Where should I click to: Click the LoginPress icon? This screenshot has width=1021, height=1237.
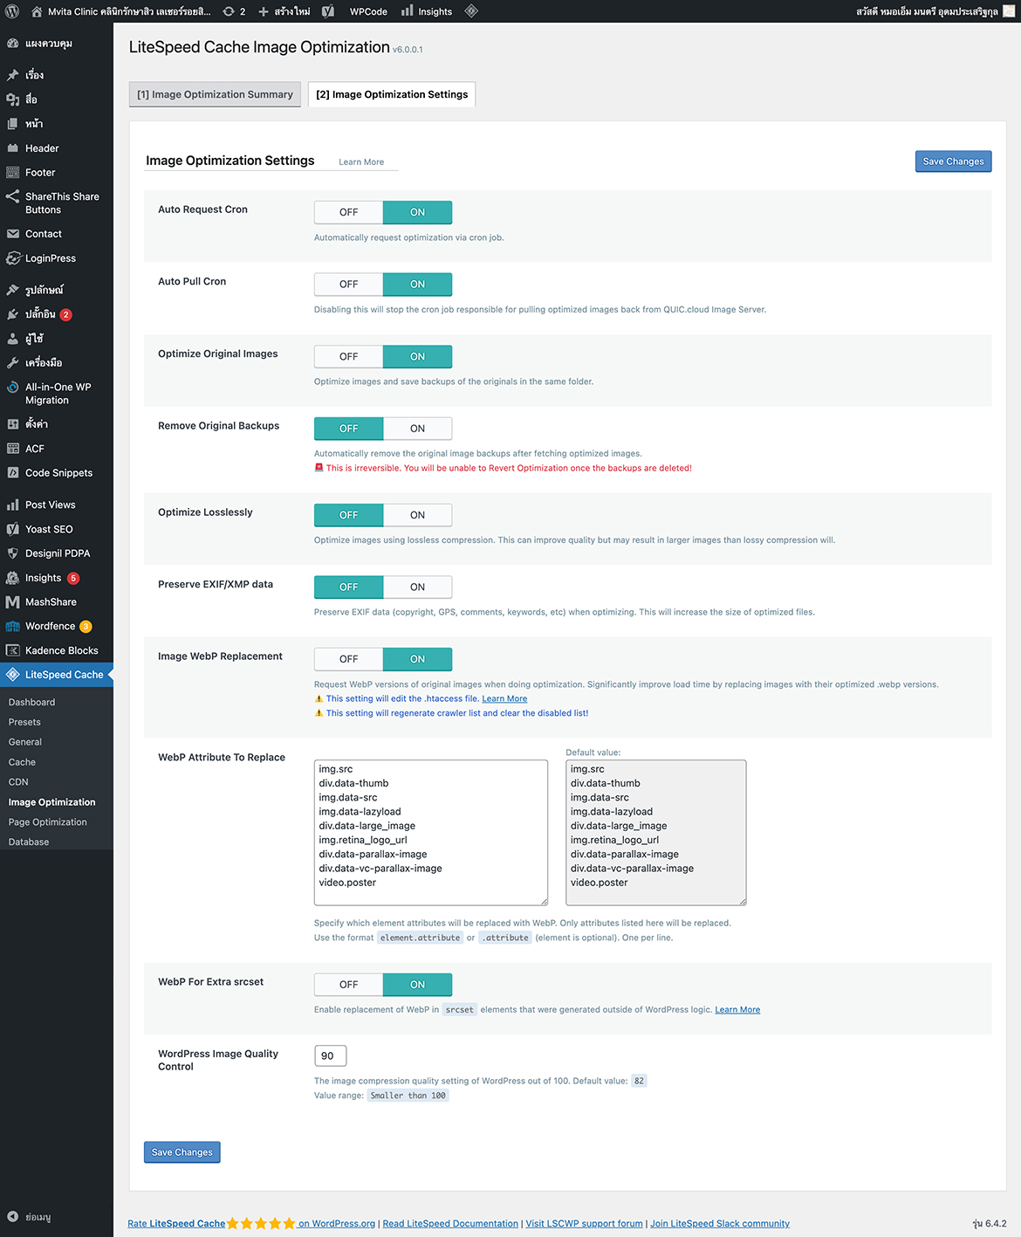pos(13,258)
